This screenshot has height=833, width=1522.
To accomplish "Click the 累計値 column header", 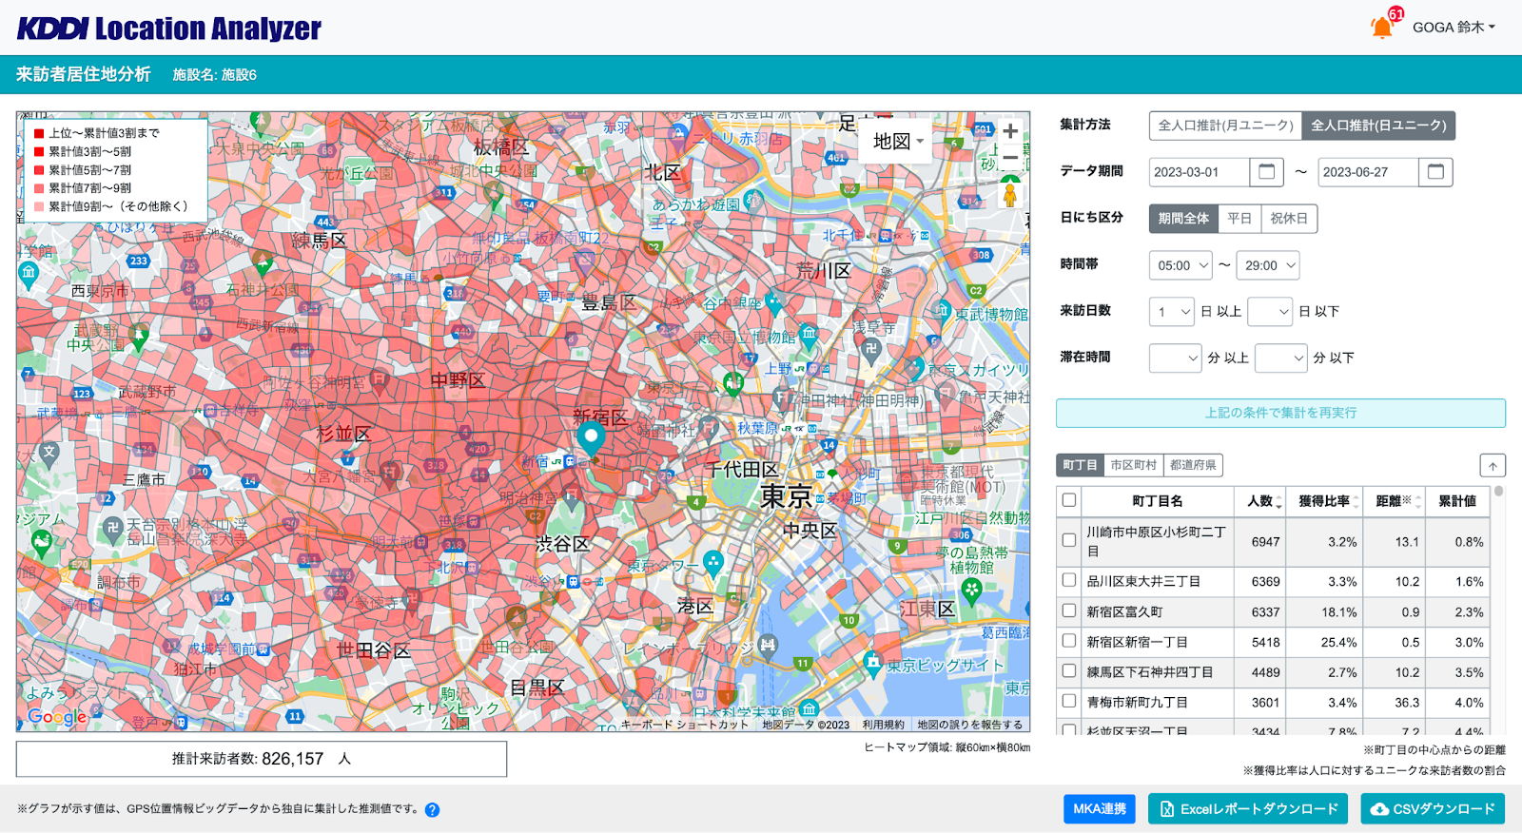I will [1456, 501].
